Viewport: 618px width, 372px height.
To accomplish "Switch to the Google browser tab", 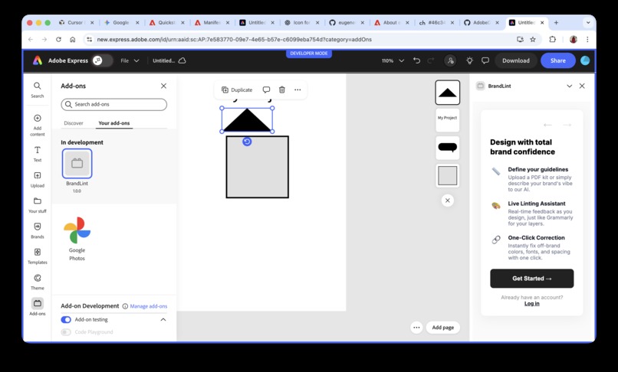I will click(120, 23).
